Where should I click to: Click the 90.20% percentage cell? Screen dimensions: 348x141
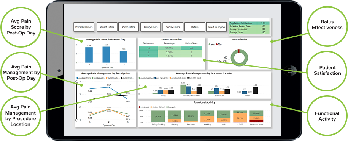pos(169,48)
